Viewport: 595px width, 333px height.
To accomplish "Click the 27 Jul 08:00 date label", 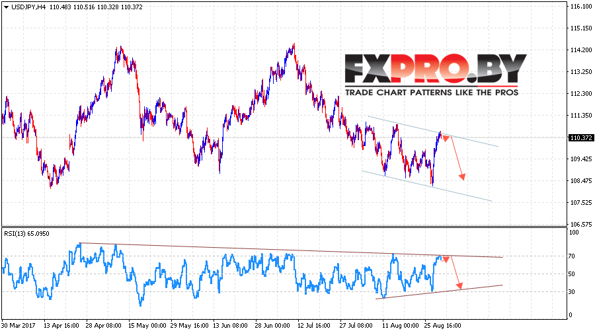I will pyautogui.click(x=356, y=326).
